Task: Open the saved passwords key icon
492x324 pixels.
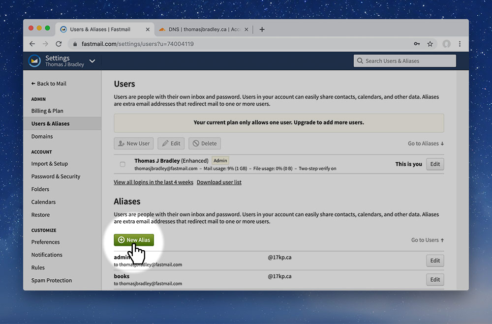Action: 416,44
